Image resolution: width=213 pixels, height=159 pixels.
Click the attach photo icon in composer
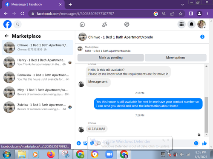86,143
